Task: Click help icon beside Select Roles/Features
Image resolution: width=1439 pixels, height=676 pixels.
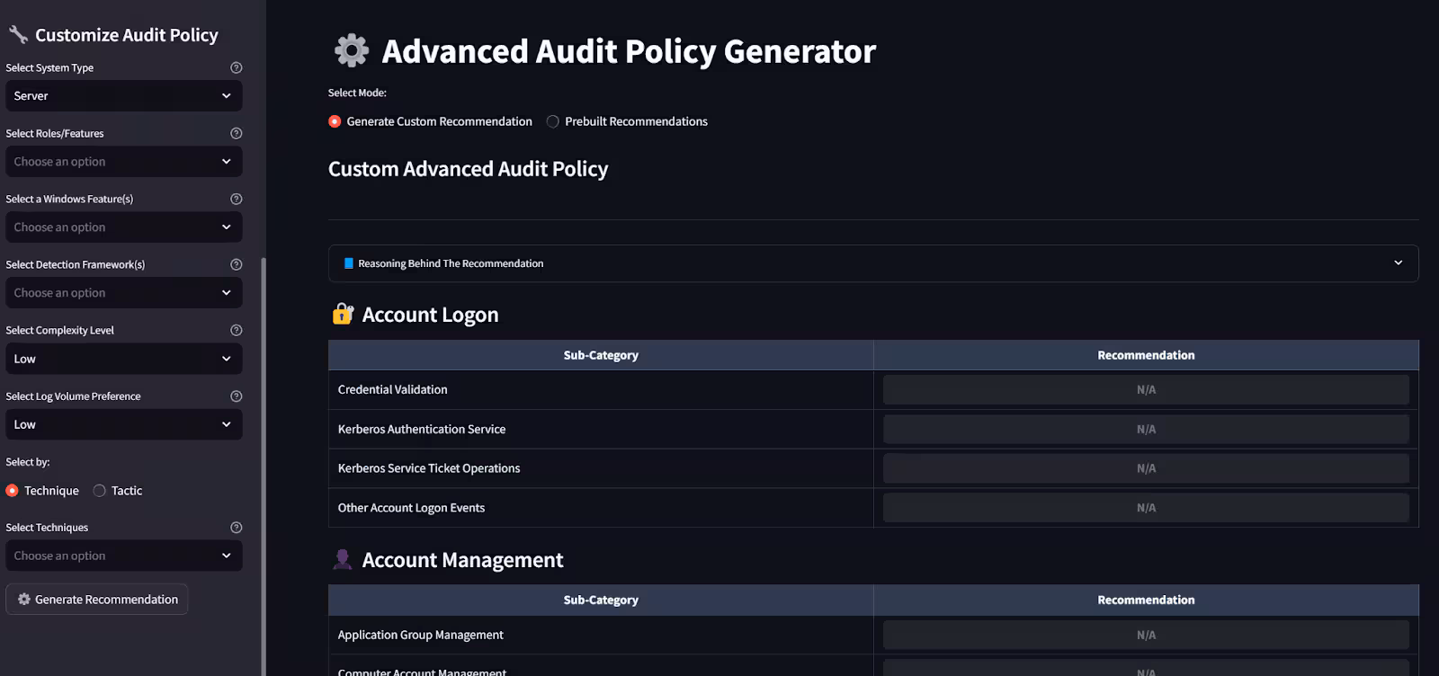Action: click(237, 133)
